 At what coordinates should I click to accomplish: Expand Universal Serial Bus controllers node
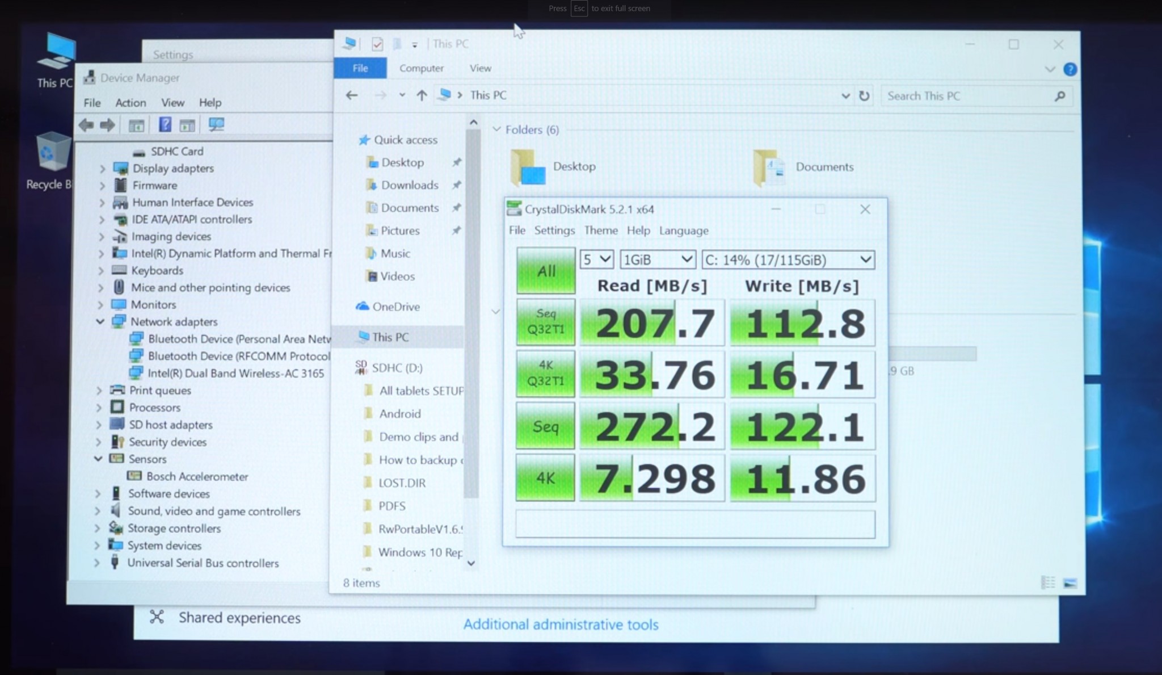click(x=97, y=563)
